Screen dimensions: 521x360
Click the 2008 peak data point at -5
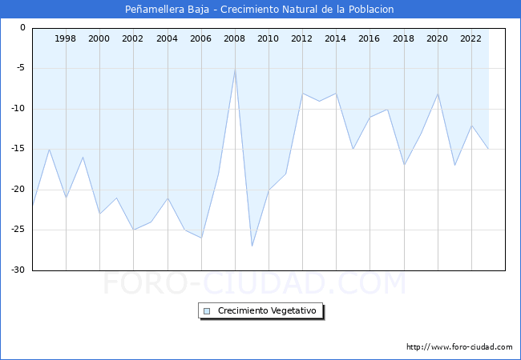235,70
